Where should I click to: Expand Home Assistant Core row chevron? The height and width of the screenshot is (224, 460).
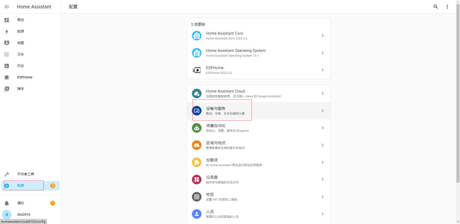pos(323,35)
